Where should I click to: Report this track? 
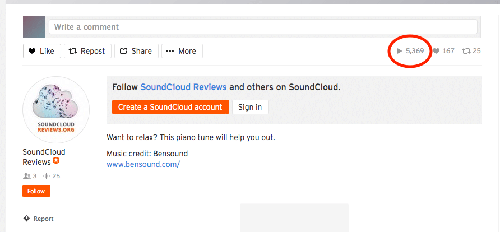tap(38, 219)
